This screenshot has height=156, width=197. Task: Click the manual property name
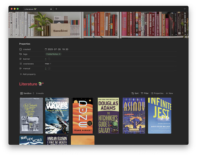(x=27, y=69)
